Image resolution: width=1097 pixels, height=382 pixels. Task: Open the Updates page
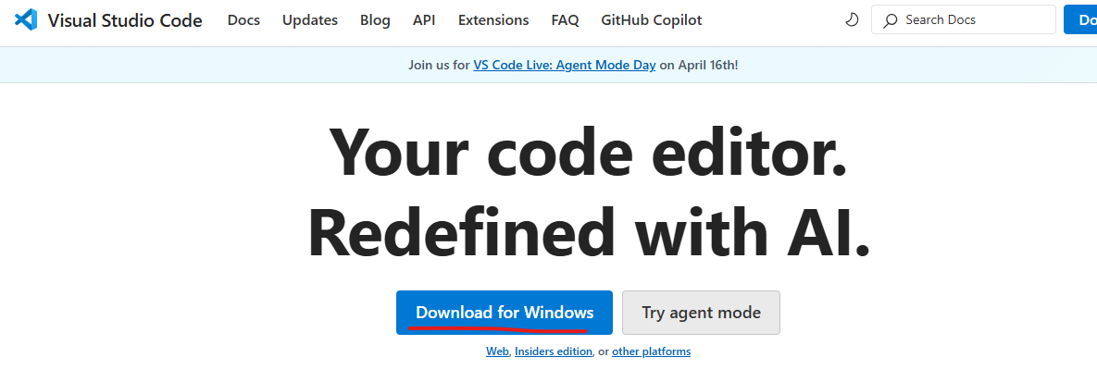click(310, 20)
